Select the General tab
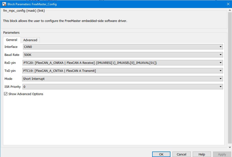232x157 pixels. 12,40
